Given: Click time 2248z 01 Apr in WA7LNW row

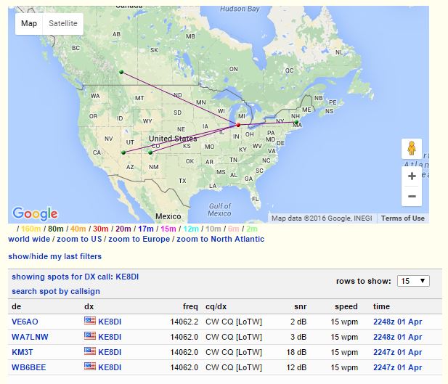Looking at the screenshot, I should (x=397, y=337).
